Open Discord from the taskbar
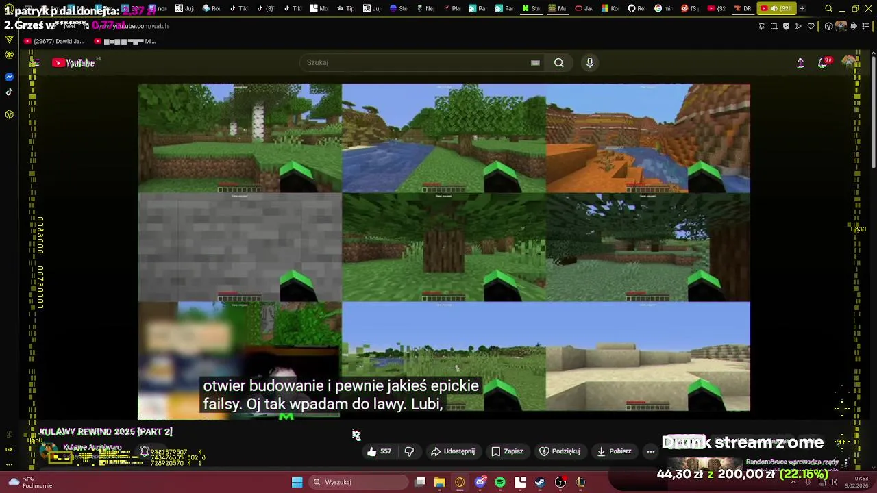Screen dimensions: 877x493 pyautogui.click(x=480, y=482)
